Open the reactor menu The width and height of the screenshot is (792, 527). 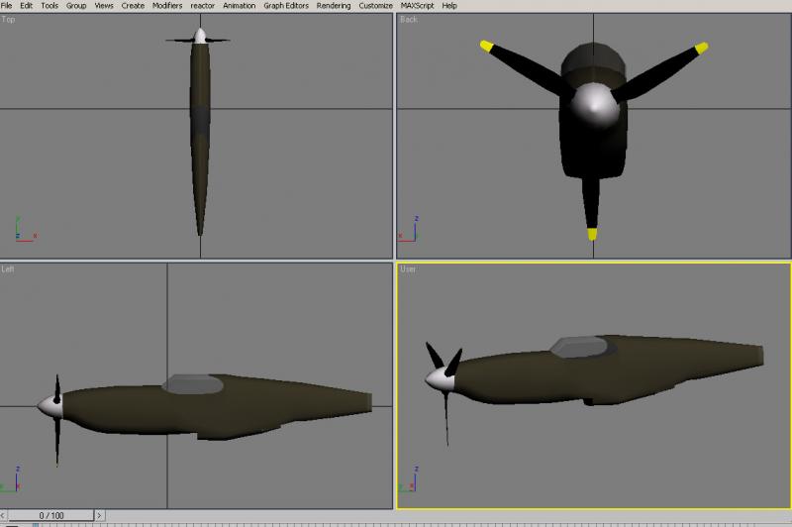pos(203,6)
